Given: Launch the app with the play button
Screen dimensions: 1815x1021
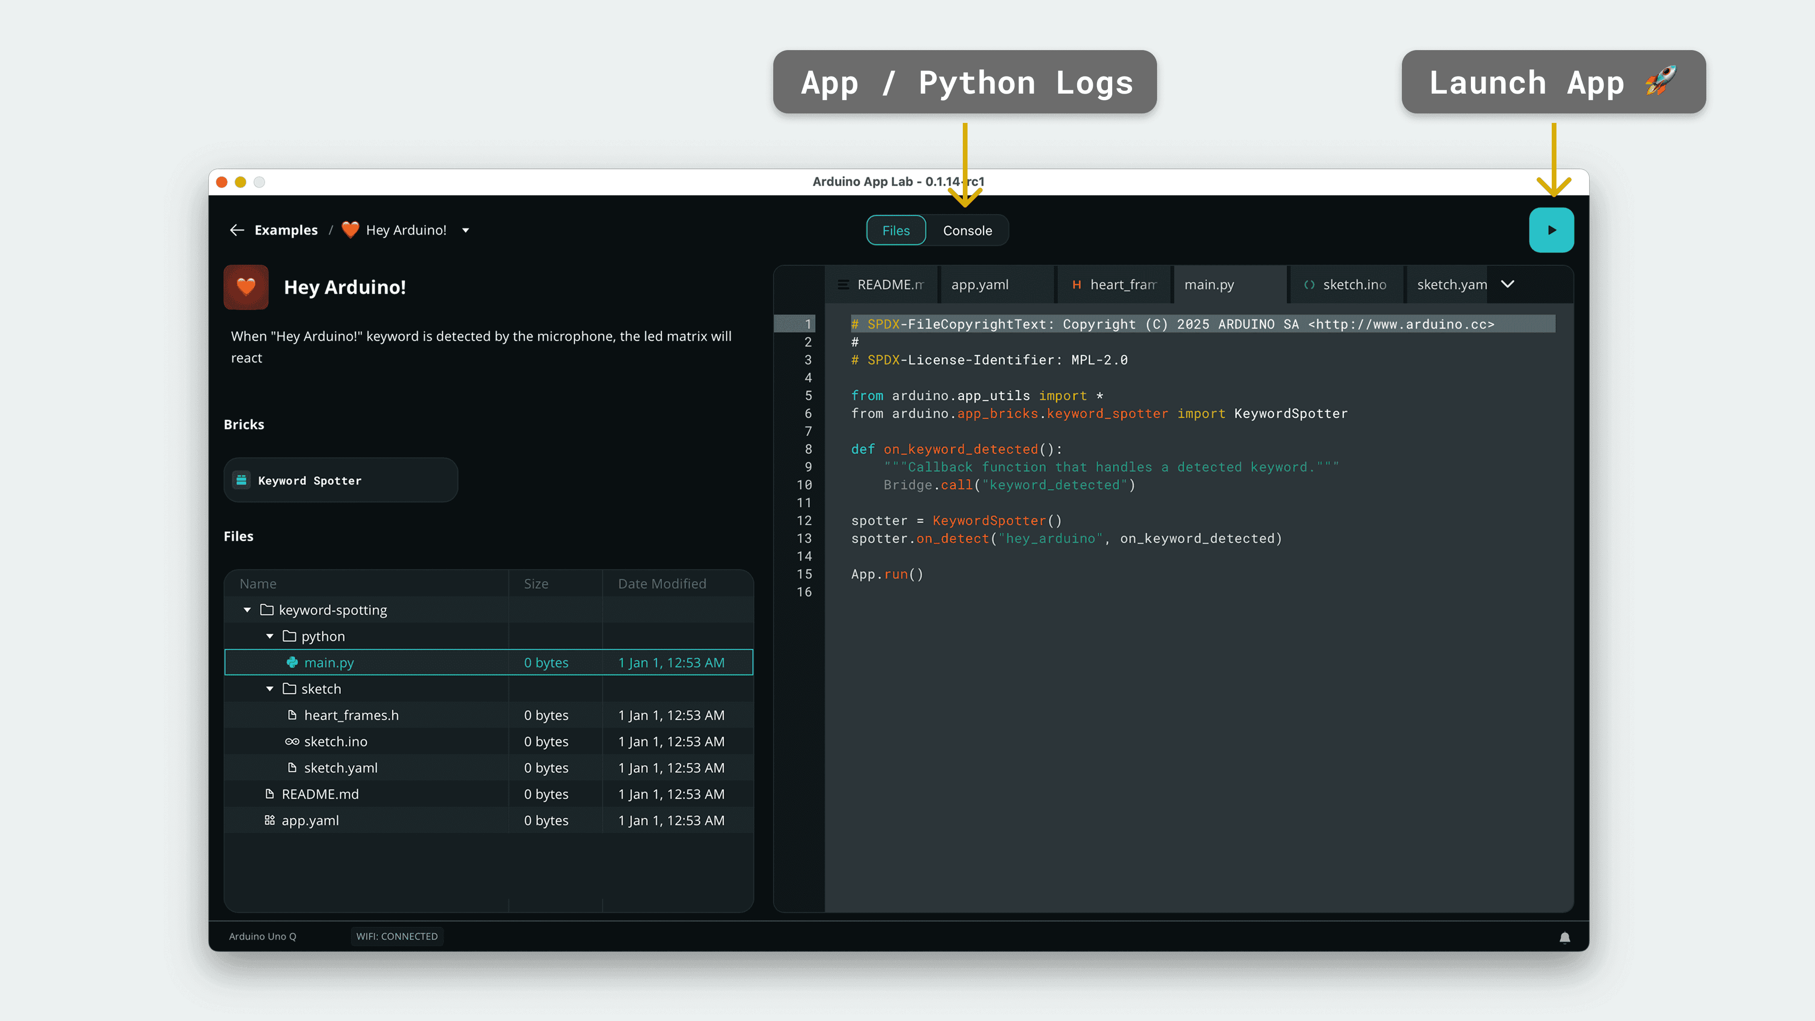Looking at the screenshot, I should tap(1551, 230).
